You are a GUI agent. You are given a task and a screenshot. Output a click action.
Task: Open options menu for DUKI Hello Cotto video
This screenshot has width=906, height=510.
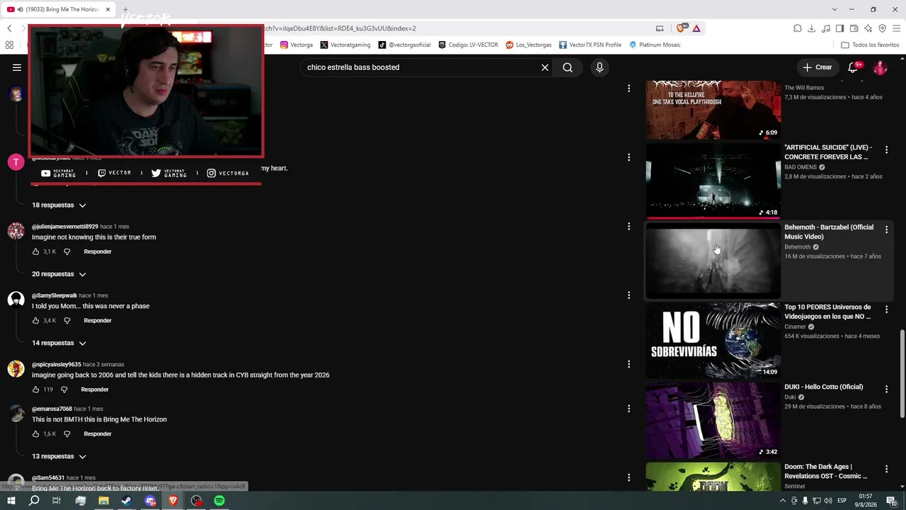pos(886,389)
